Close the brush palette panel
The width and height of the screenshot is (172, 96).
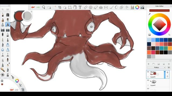[x=9, y=6]
